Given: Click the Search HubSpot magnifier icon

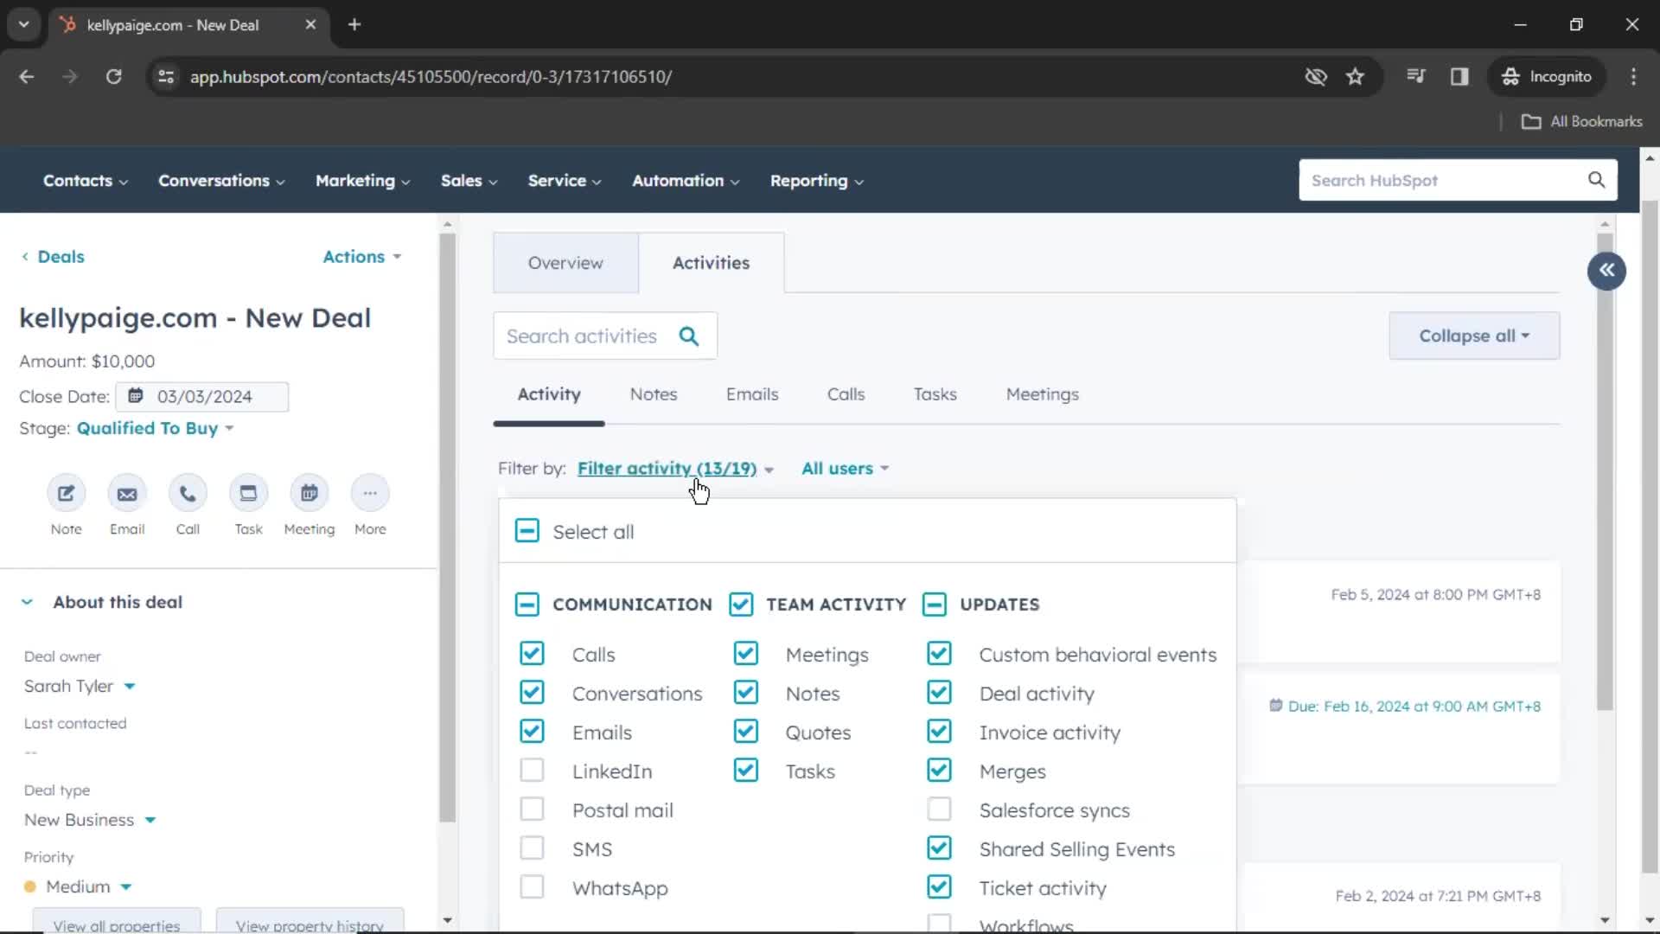Looking at the screenshot, I should (1596, 180).
